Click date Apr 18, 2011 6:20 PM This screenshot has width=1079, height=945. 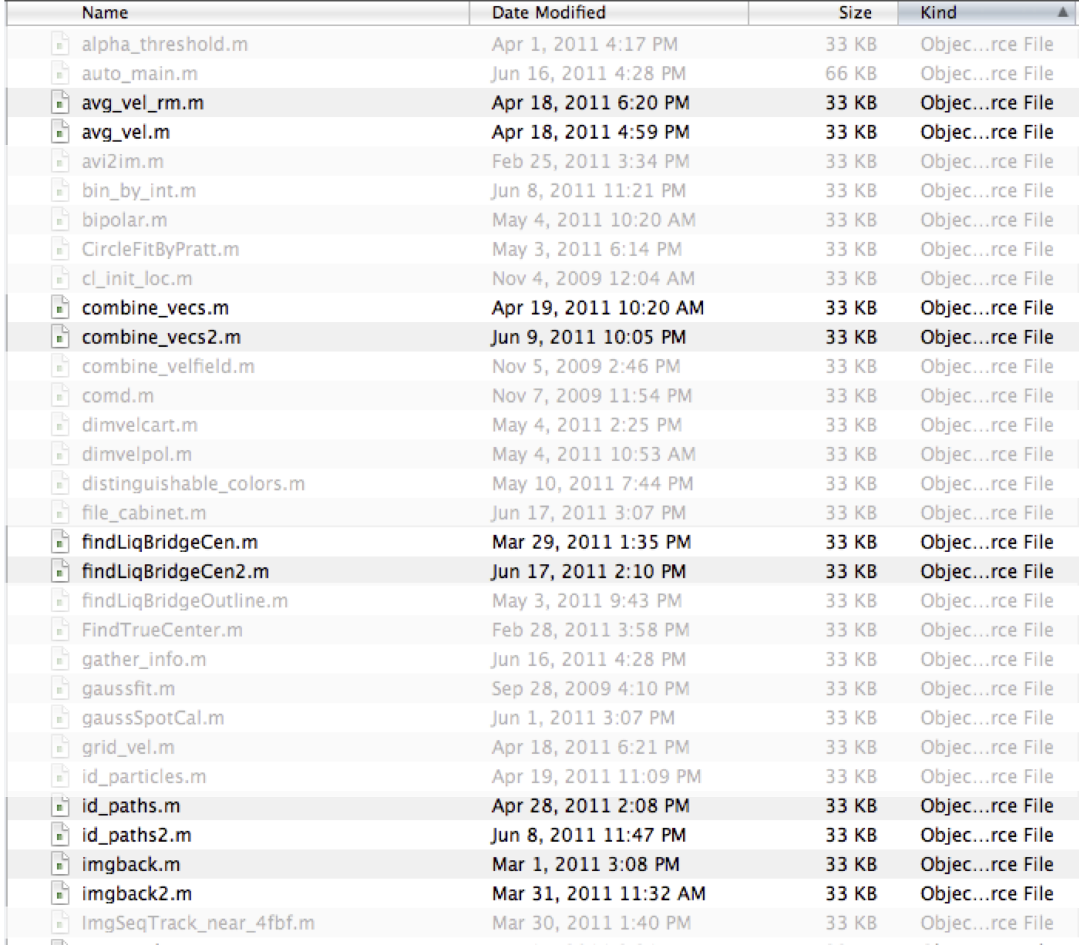(x=591, y=103)
